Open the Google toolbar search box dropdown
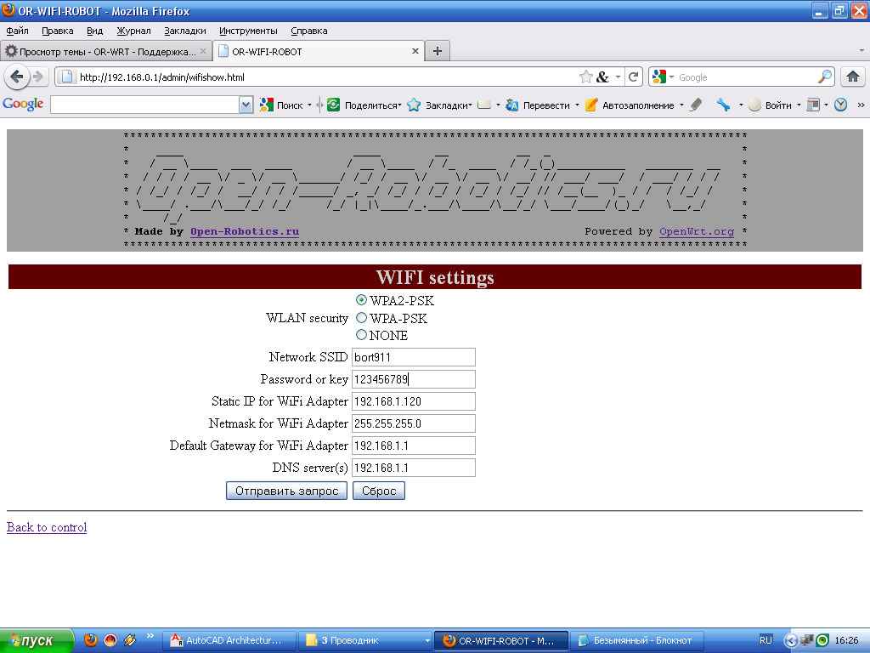This screenshot has height=653, width=870. 246,105
